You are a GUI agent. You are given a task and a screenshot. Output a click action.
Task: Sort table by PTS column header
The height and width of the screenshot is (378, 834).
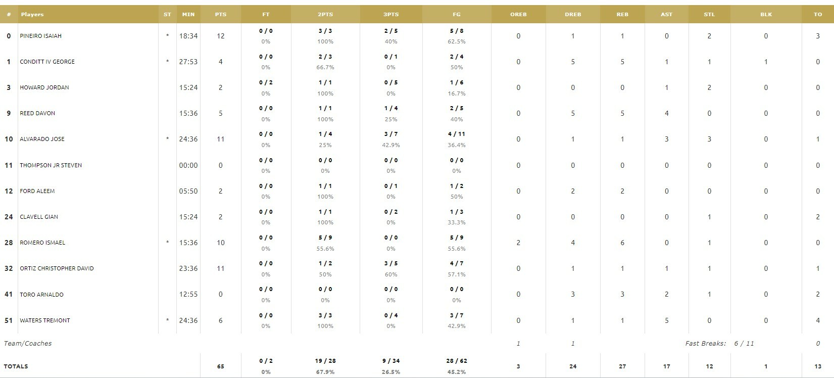[220, 14]
